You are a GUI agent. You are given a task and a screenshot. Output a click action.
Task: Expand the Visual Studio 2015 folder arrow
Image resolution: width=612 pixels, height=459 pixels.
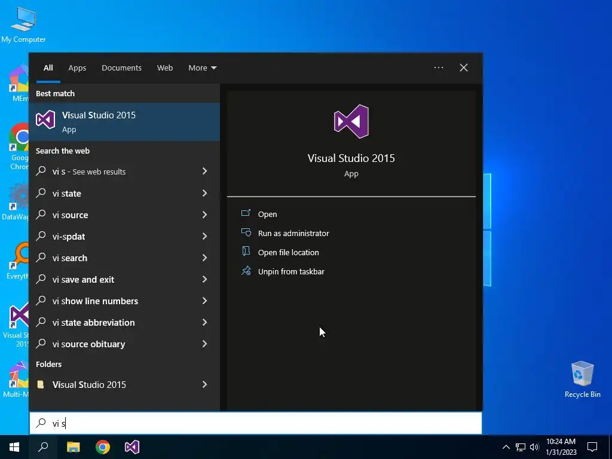tap(204, 384)
